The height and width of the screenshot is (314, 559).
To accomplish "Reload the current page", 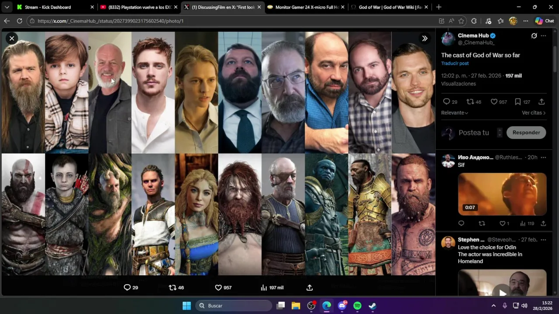I will pos(19,21).
